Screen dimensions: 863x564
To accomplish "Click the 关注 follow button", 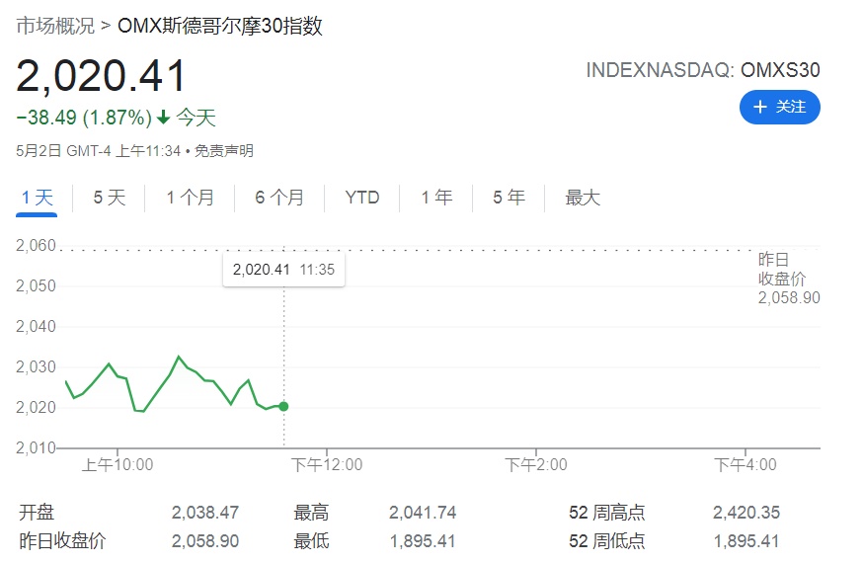I will point(779,107).
